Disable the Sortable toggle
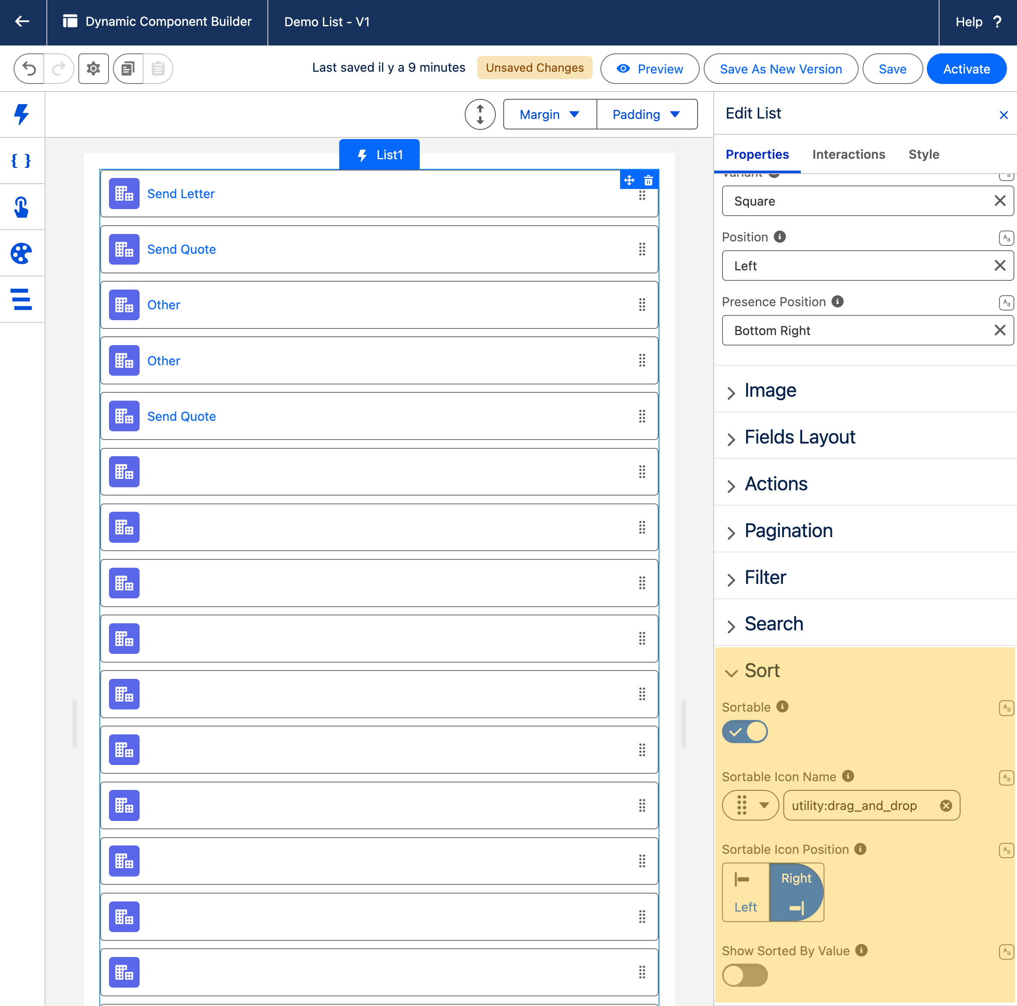Image resolution: width=1017 pixels, height=1006 pixels. click(744, 732)
